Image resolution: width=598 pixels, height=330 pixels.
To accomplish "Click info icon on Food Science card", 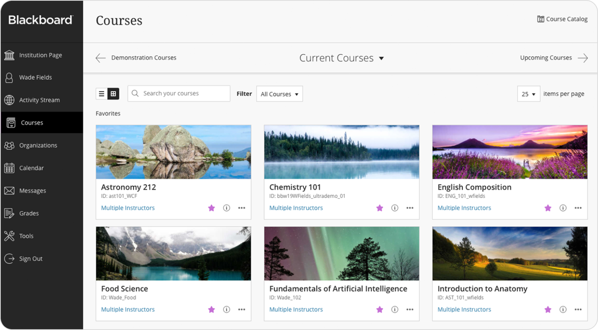I will click(x=227, y=310).
